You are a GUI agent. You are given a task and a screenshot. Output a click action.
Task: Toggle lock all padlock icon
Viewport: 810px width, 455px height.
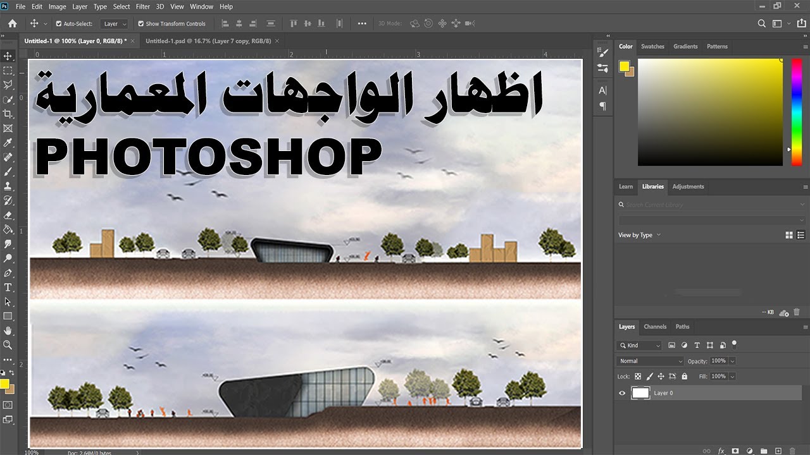(x=684, y=377)
